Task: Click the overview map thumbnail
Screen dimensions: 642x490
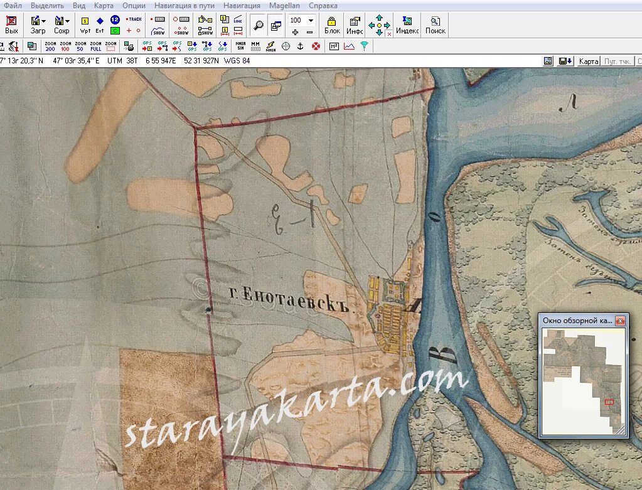Action: tap(584, 381)
